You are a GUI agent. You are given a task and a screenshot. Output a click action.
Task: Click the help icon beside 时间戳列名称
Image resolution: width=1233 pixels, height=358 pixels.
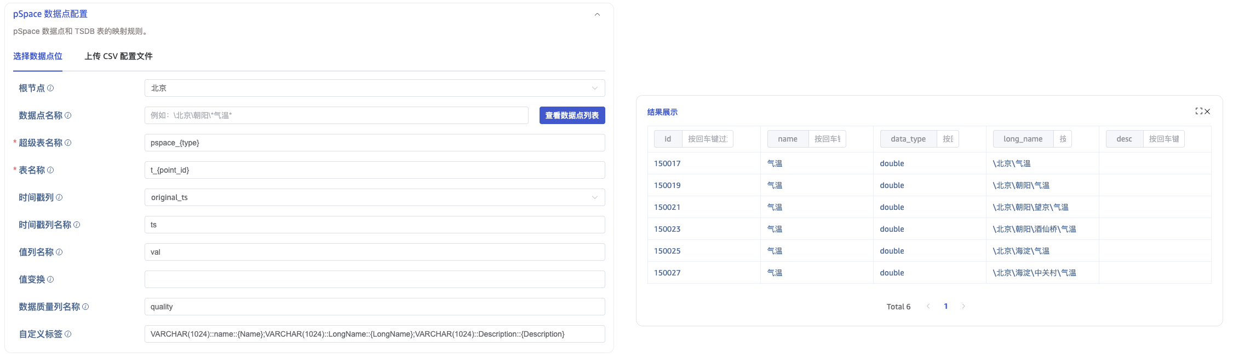pyautogui.click(x=77, y=225)
